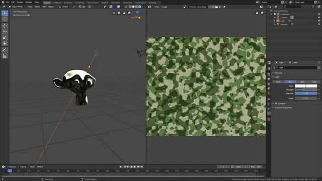Expand the Custom Properties panel
Screen dimensions: 322x181
pos(283,108)
